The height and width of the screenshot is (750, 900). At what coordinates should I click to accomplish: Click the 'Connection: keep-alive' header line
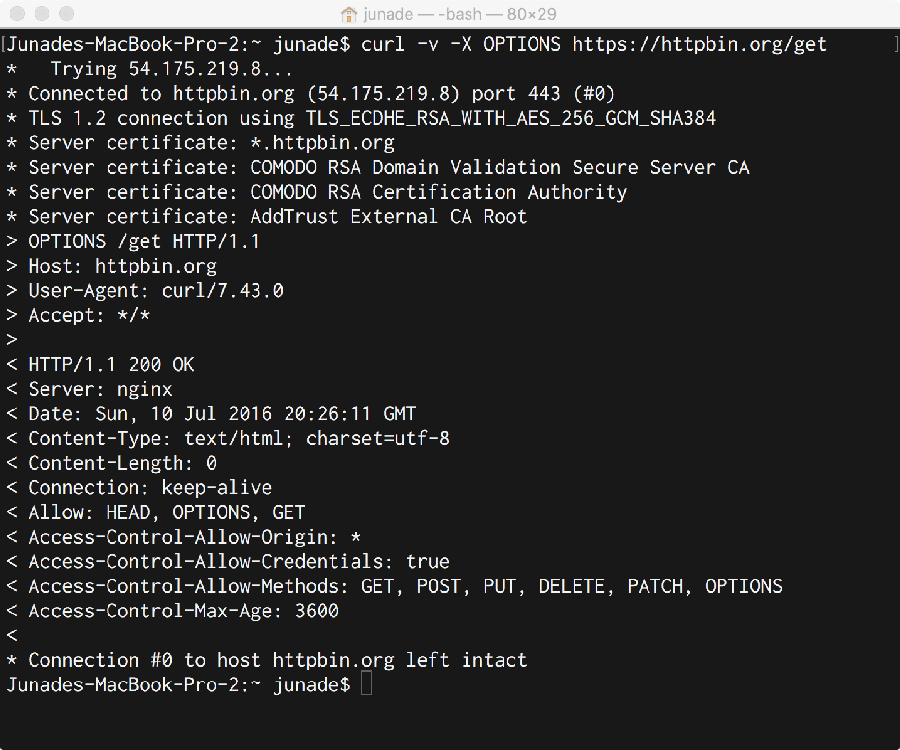coord(150,488)
